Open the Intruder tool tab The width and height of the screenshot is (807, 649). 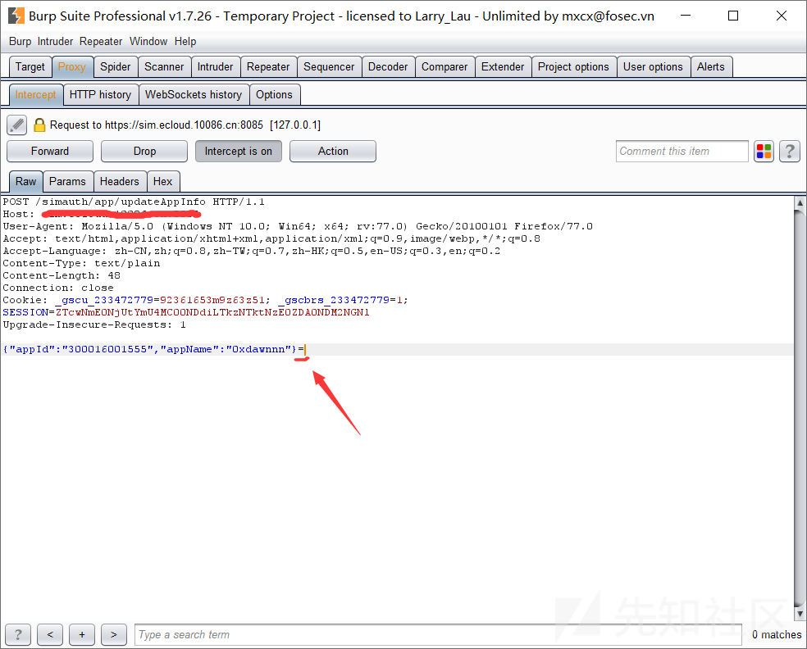[215, 67]
